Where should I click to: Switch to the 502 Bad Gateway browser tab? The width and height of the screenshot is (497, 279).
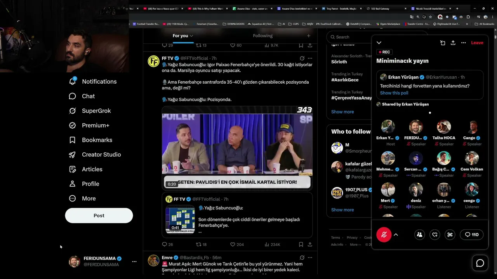coord(386,9)
